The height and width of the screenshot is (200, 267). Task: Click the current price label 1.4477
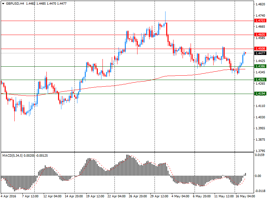click(260, 53)
